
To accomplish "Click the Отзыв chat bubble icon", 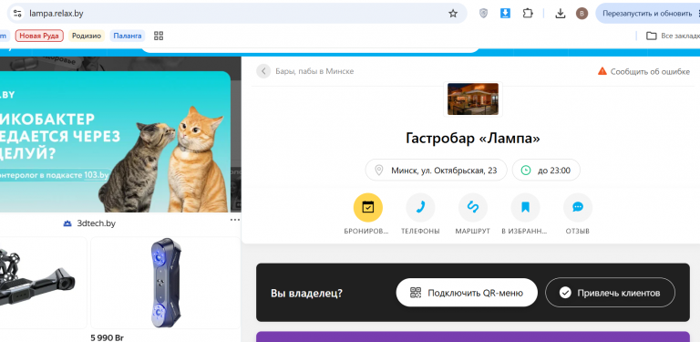I will pyautogui.click(x=578, y=207).
